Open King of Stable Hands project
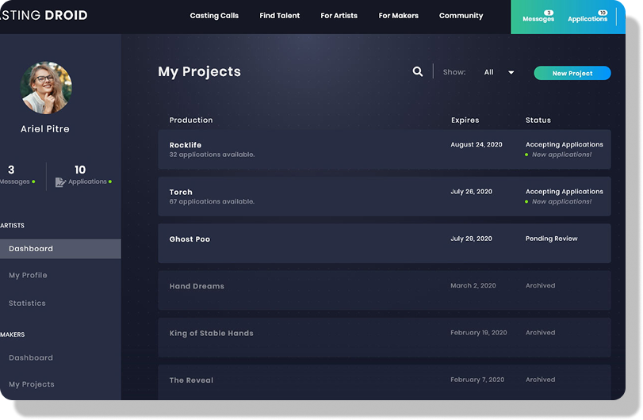Screen dimensions: 643x420 (x=385, y=338)
